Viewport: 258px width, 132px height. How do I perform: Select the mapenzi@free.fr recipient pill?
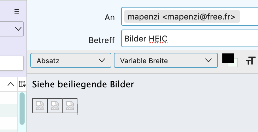coord(182,17)
